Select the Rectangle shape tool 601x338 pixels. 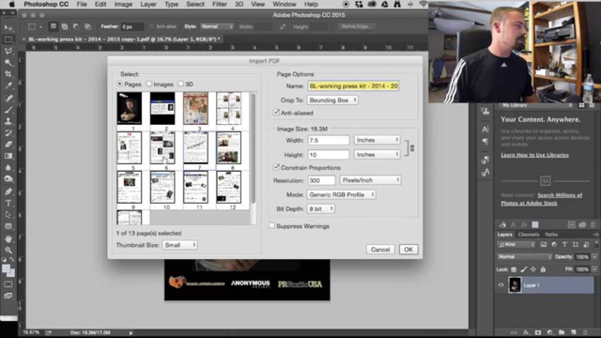[8, 226]
